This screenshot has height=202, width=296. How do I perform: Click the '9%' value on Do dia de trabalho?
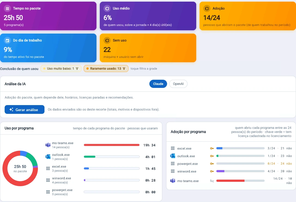click(8, 50)
